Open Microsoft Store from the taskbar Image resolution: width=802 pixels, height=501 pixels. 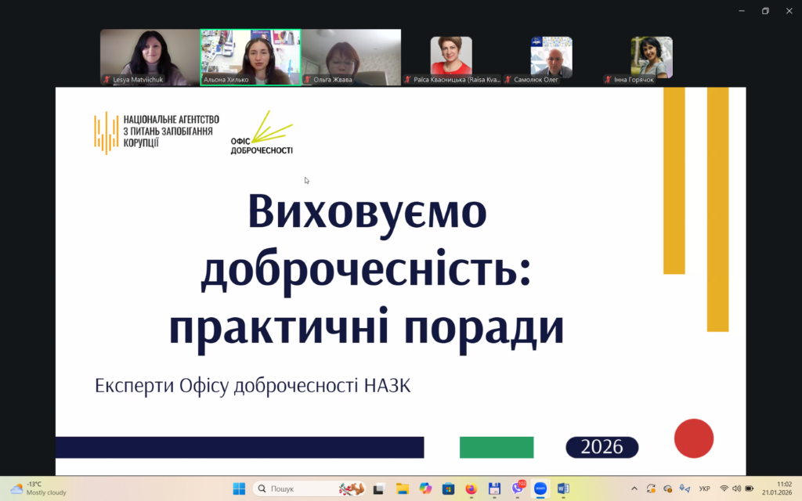448,488
